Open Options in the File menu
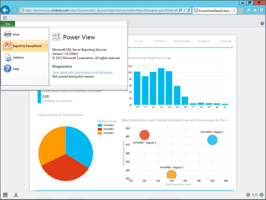This screenshot has height=200, width=266. click(25, 58)
